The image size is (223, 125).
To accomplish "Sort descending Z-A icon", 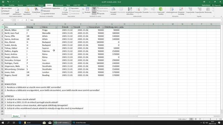I will (83, 12).
